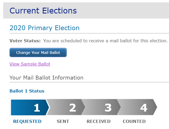Select the blue step 1 arrow
Image resolution: width=169 pixels, height=129 pixels.
(30, 107)
